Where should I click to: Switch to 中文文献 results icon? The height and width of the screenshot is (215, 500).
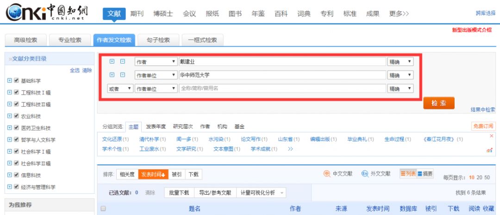(x=327, y=174)
